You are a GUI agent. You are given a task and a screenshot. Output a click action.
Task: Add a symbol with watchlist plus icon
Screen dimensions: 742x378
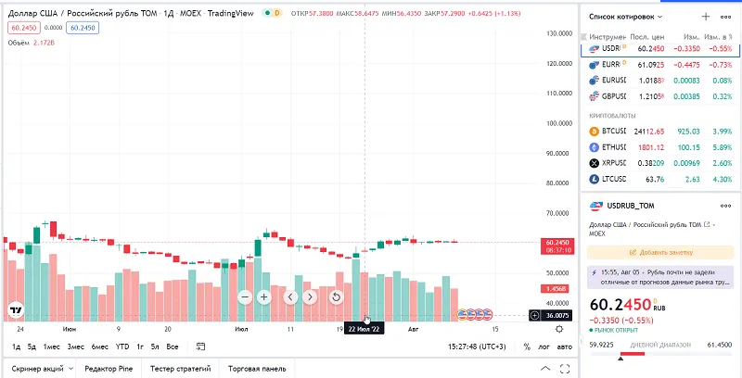706,17
